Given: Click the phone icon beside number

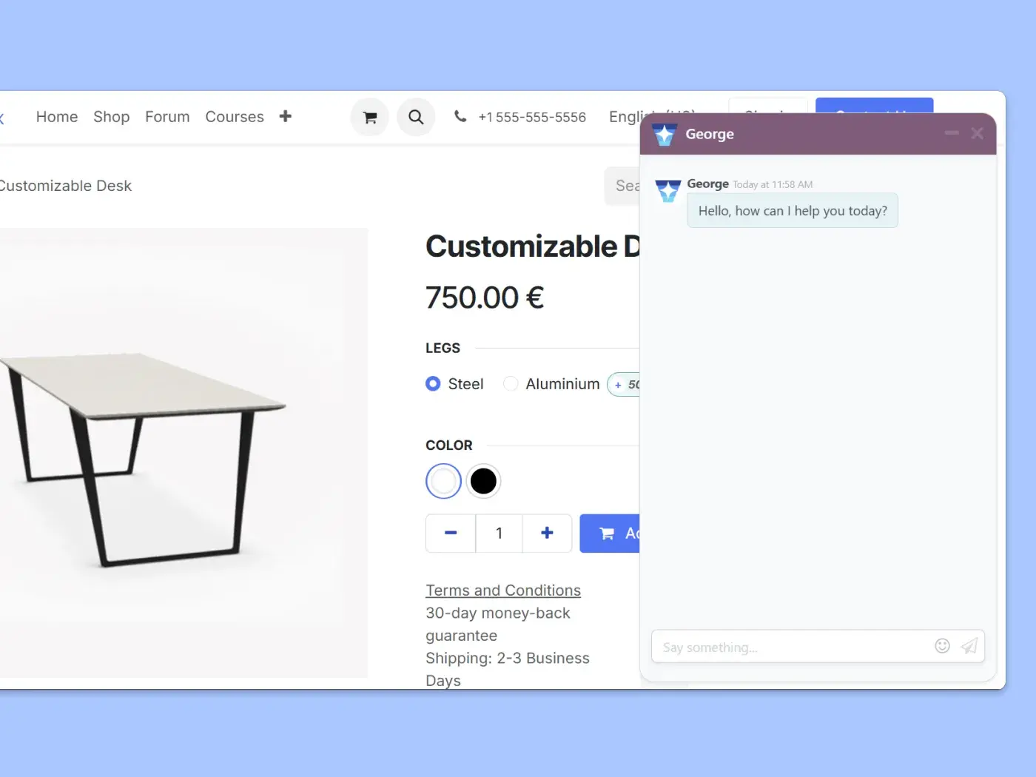Looking at the screenshot, I should (x=460, y=116).
